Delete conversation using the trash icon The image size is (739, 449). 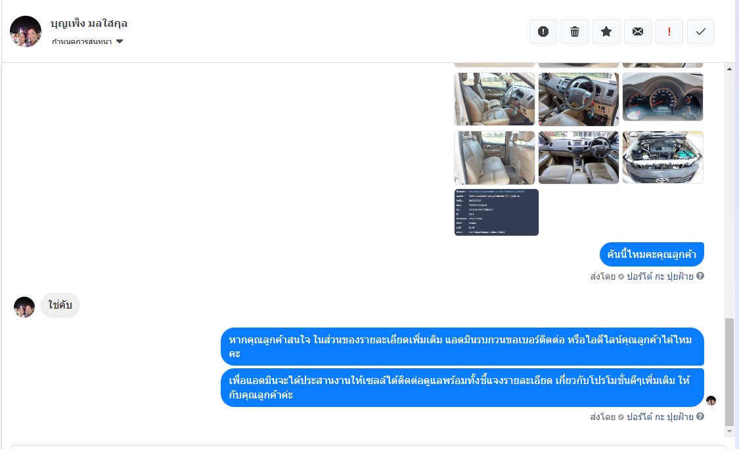tap(575, 32)
